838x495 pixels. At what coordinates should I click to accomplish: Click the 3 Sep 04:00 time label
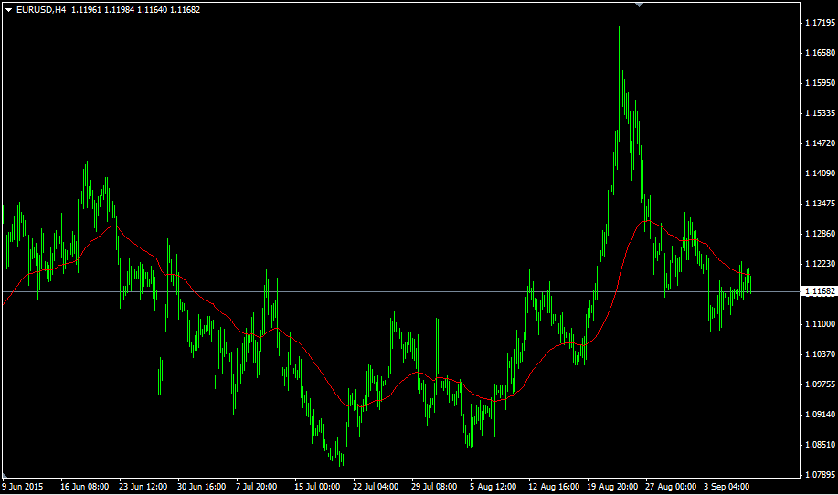[727, 487]
